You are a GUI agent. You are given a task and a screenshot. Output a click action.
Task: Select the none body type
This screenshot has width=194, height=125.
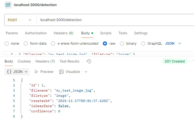[x=7, y=43]
